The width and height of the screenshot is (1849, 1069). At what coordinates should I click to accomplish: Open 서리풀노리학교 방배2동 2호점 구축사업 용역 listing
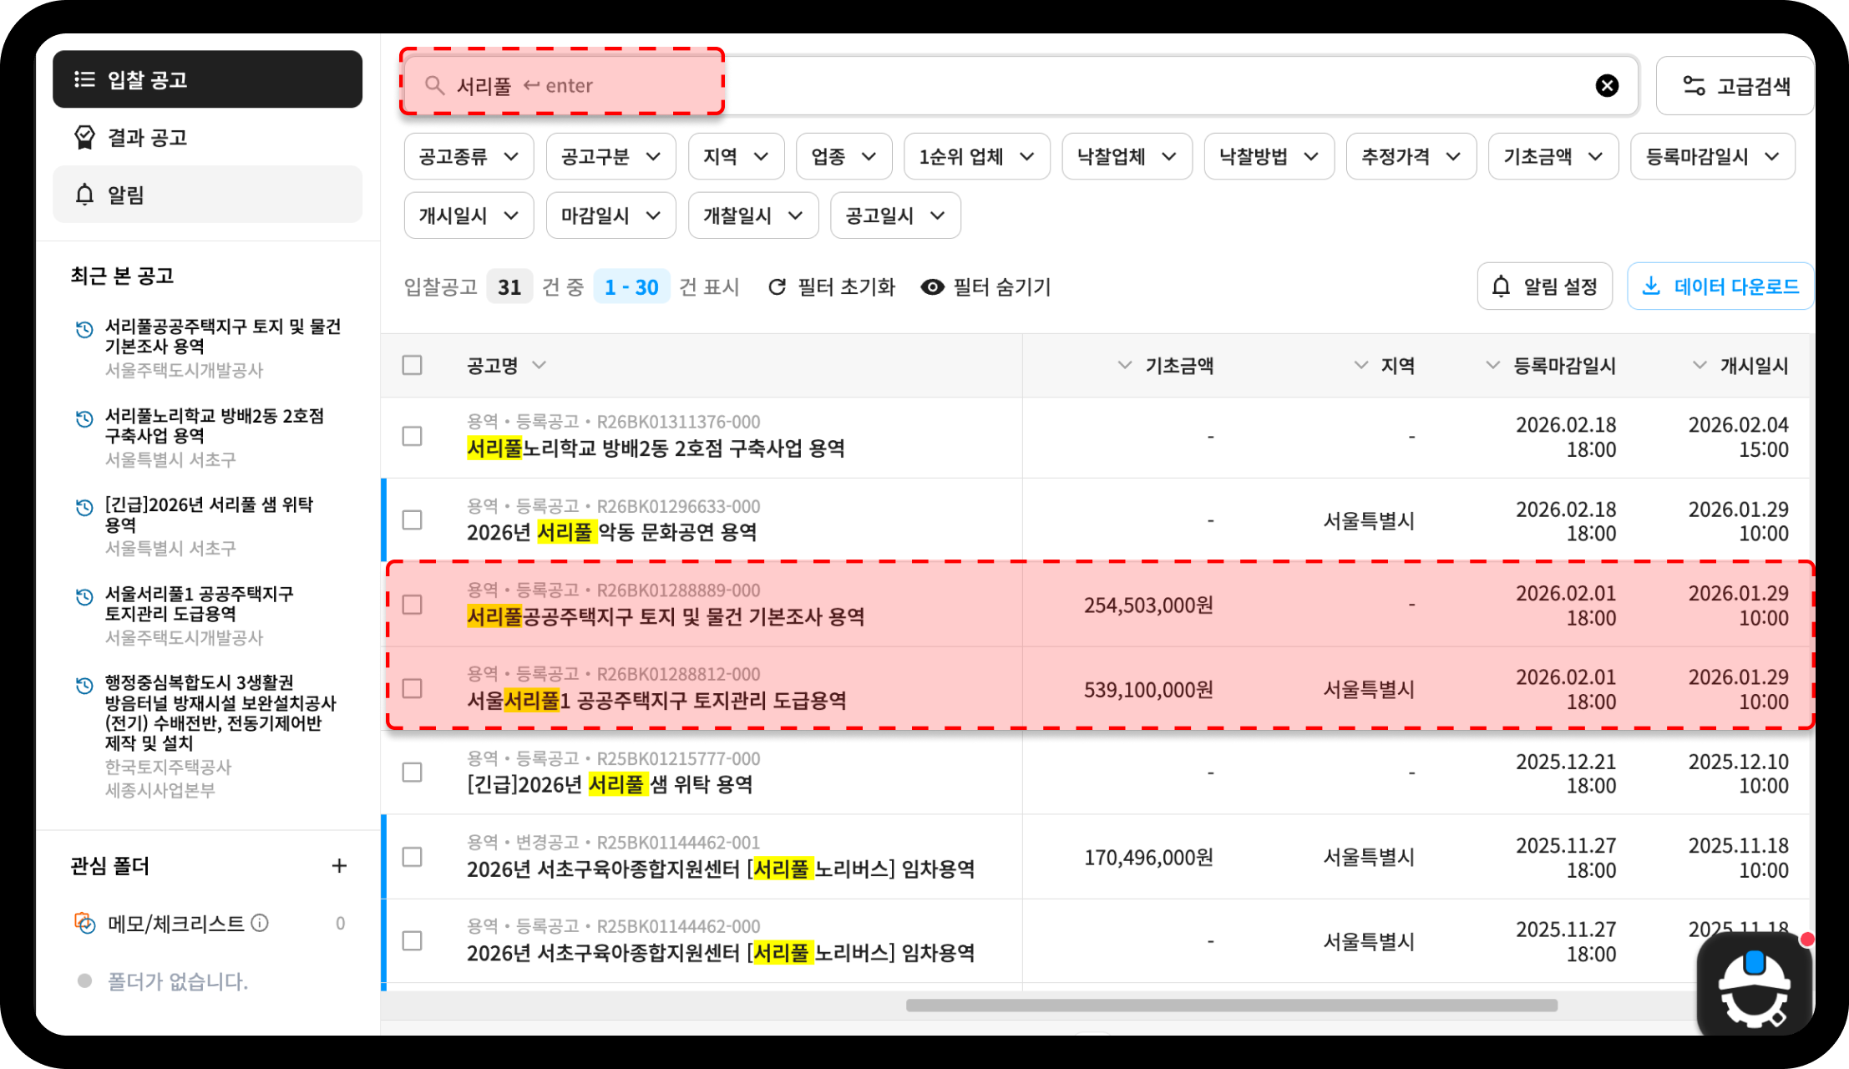[656, 448]
